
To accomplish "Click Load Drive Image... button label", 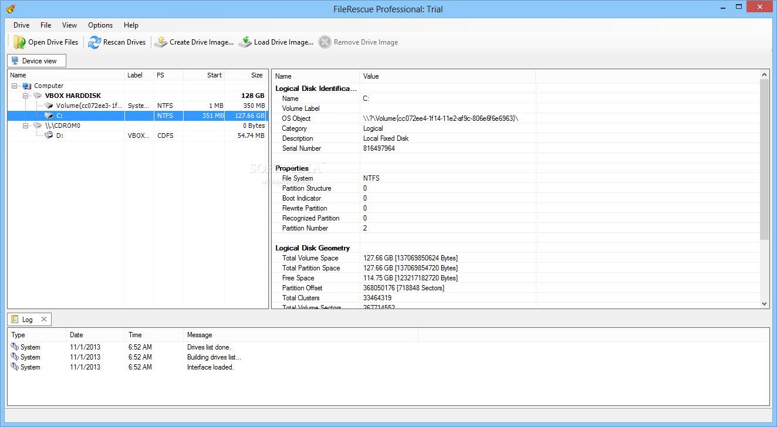I will coord(283,42).
